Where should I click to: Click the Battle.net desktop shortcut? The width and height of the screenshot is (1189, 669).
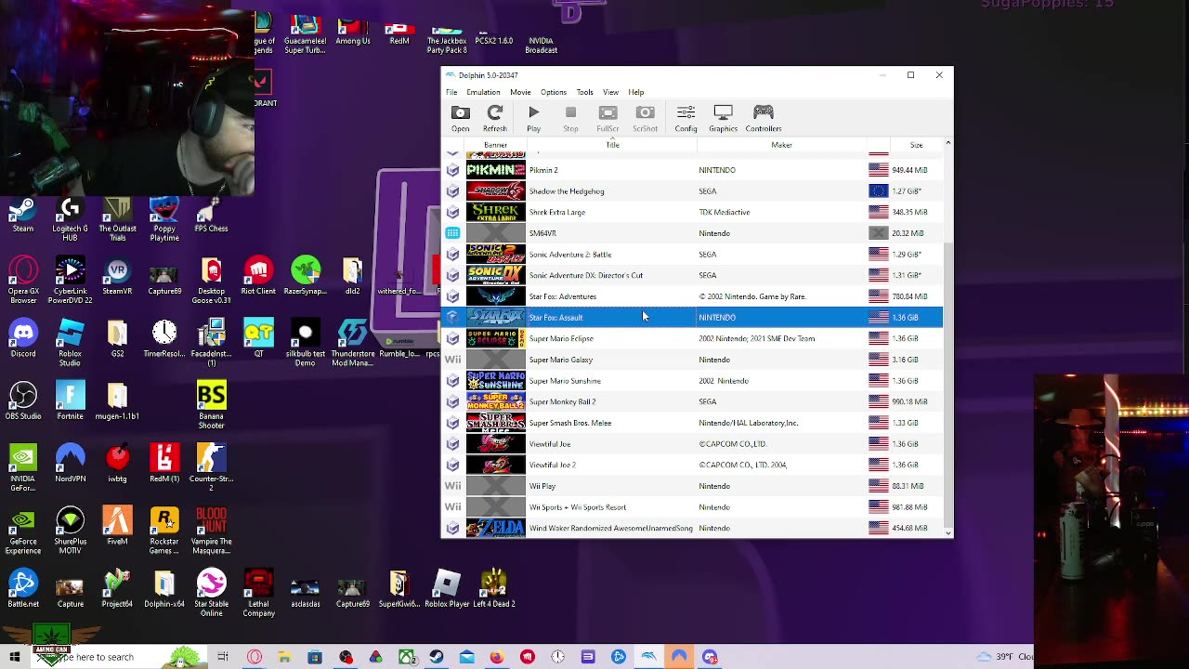coord(23,589)
